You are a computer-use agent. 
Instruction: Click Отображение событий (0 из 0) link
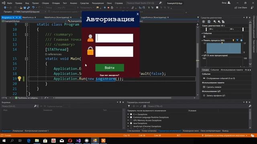pos(220,78)
